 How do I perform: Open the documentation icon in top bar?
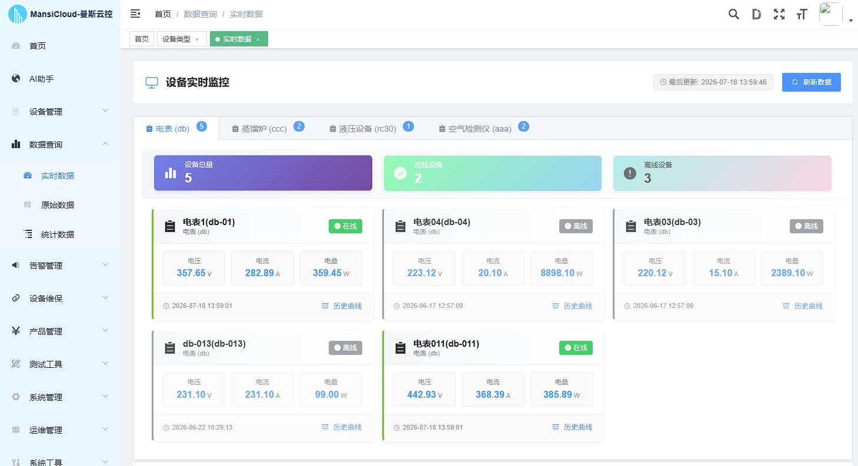pyautogui.click(x=756, y=14)
